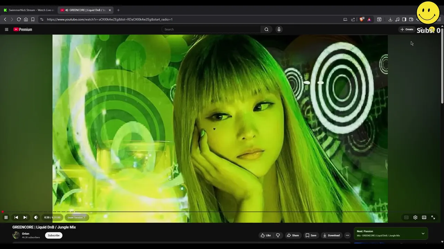Search with your voice microphone
Viewport: 444px width, 249px height.
coord(279,29)
